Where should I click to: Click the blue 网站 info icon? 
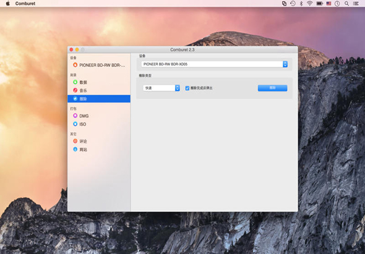(x=75, y=150)
